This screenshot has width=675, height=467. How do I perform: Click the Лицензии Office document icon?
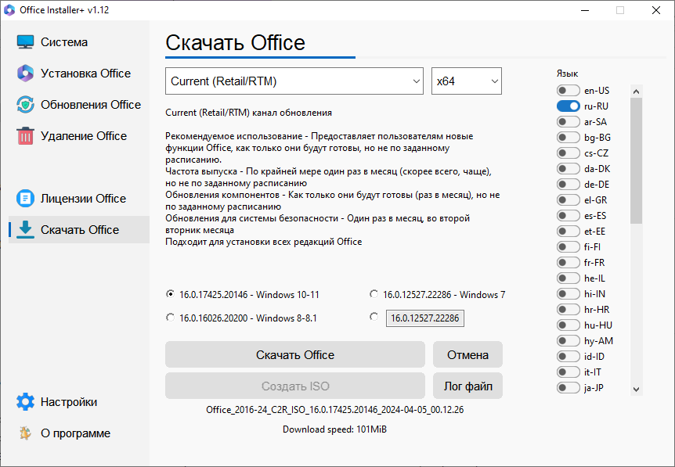pyautogui.click(x=26, y=199)
